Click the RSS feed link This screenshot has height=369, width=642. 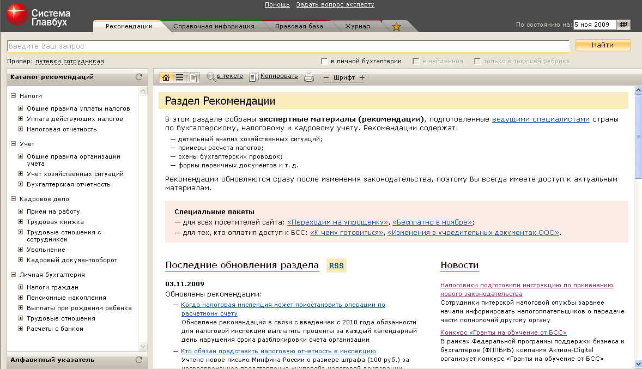tap(337, 265)
